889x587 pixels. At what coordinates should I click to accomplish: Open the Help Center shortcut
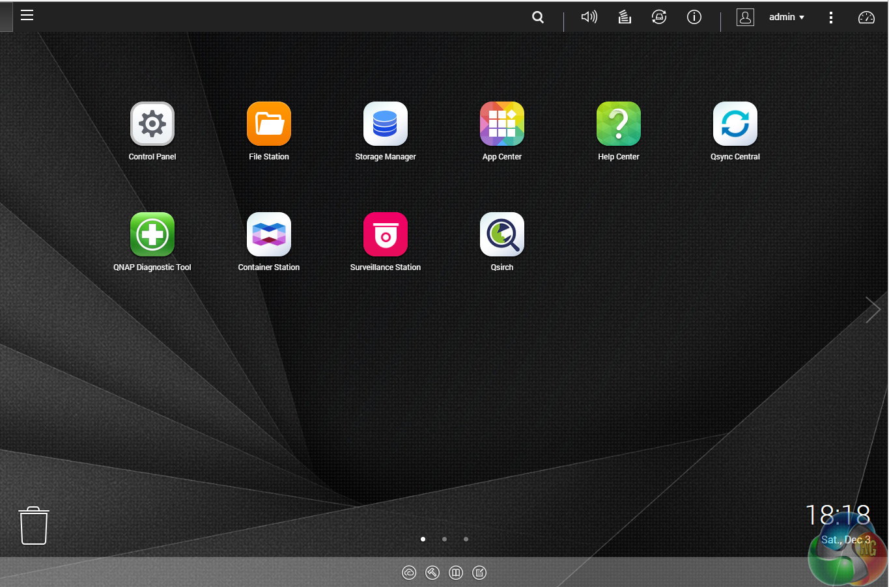point(619,124)
